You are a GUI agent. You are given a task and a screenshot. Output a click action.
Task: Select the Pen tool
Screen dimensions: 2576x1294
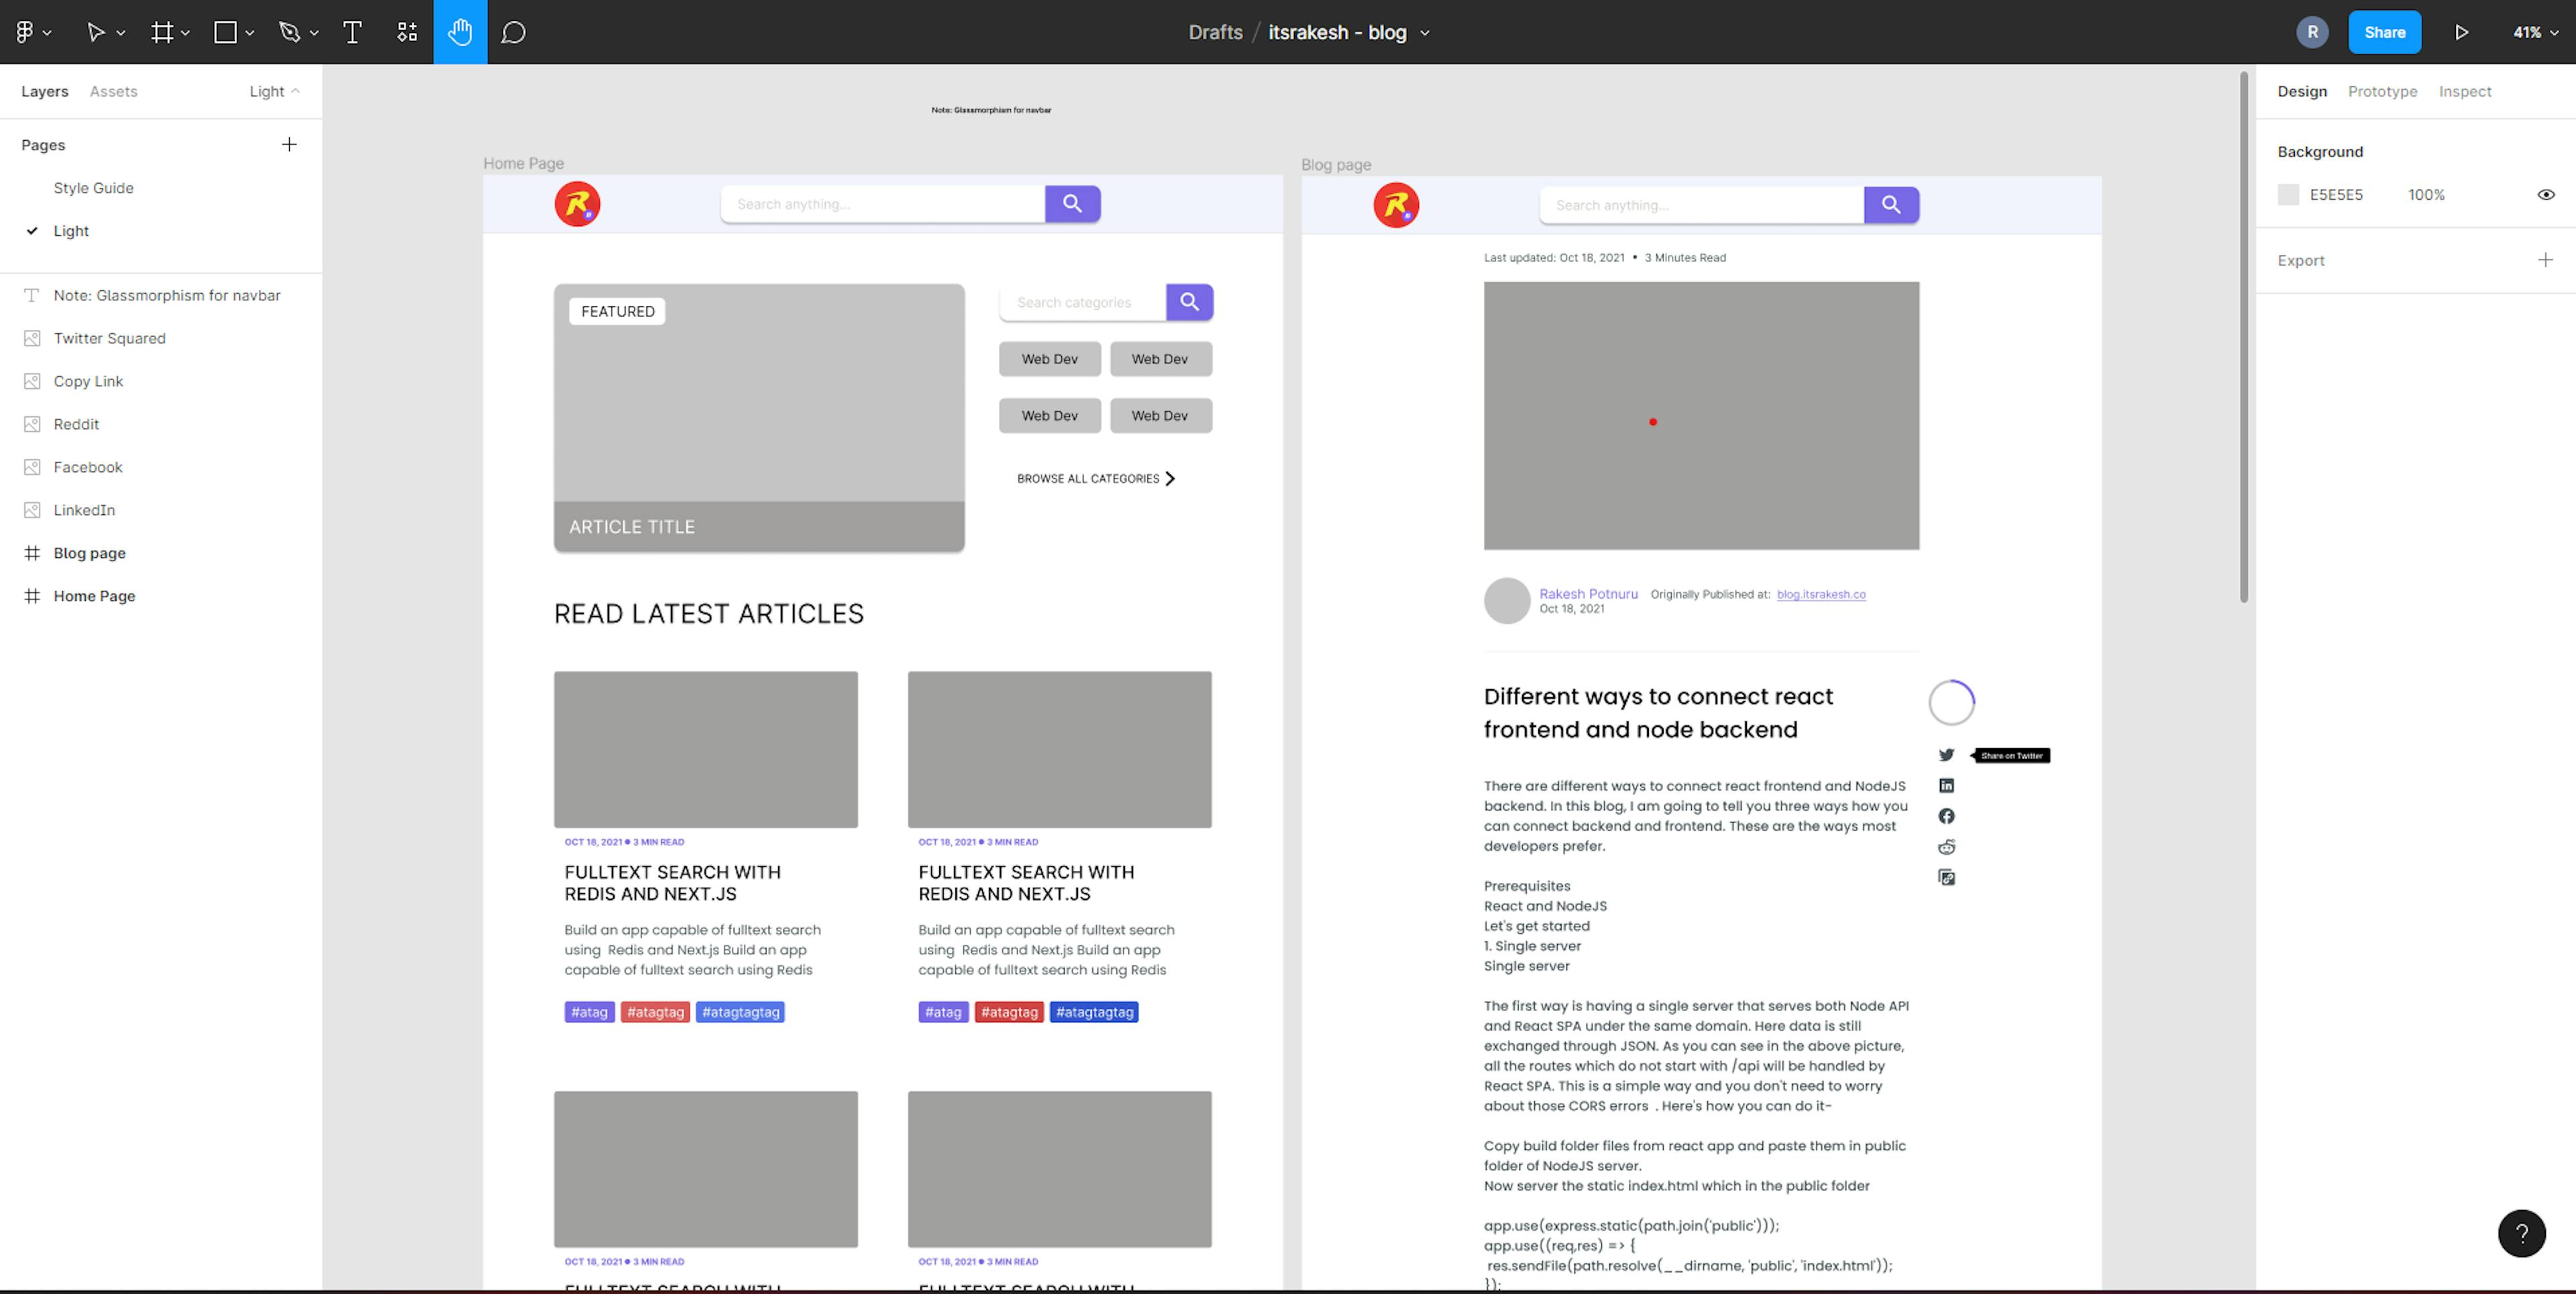click(x=289, y=31)
